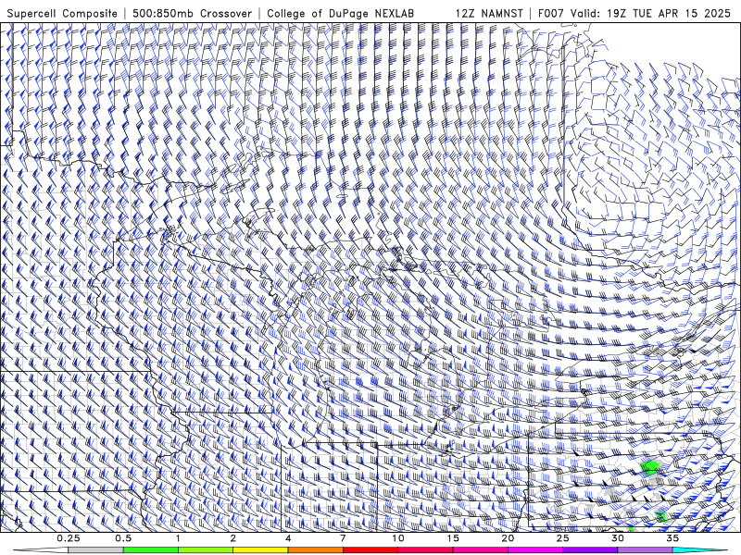
Task: Select the white below-0.25 legend arrow segment
Action: 41,550
